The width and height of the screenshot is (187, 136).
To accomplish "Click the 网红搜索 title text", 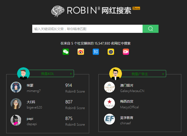I will [x=116, y=11].
